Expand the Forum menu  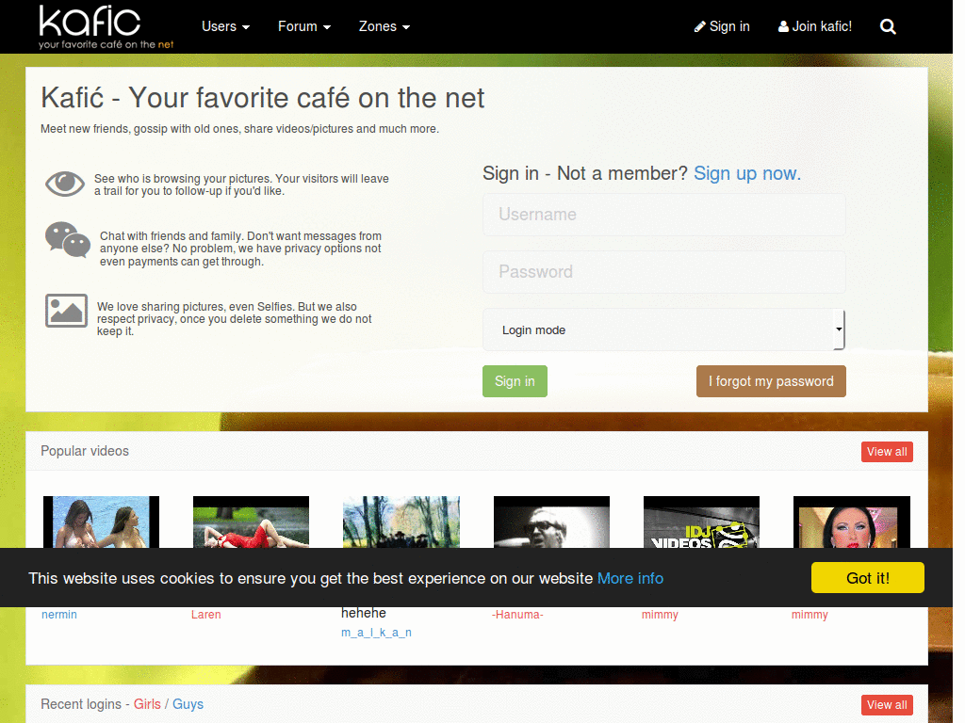point(304,26)
